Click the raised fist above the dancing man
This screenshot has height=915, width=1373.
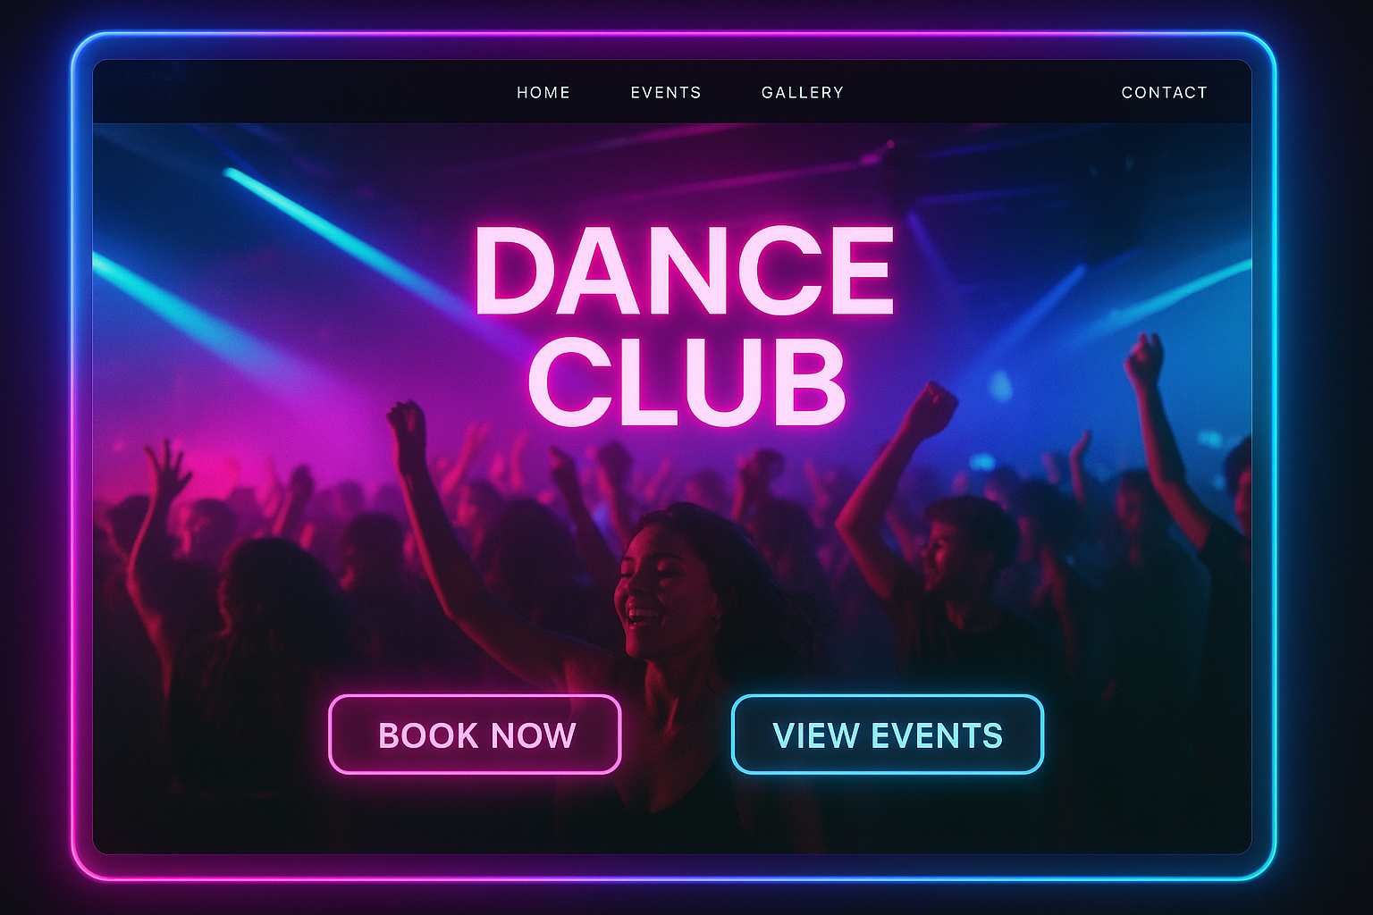click(x=930, y=409)
